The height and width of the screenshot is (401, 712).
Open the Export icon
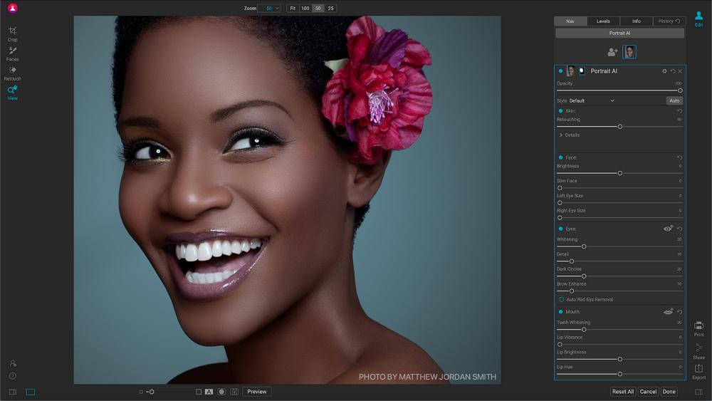(x=698, y=370)
